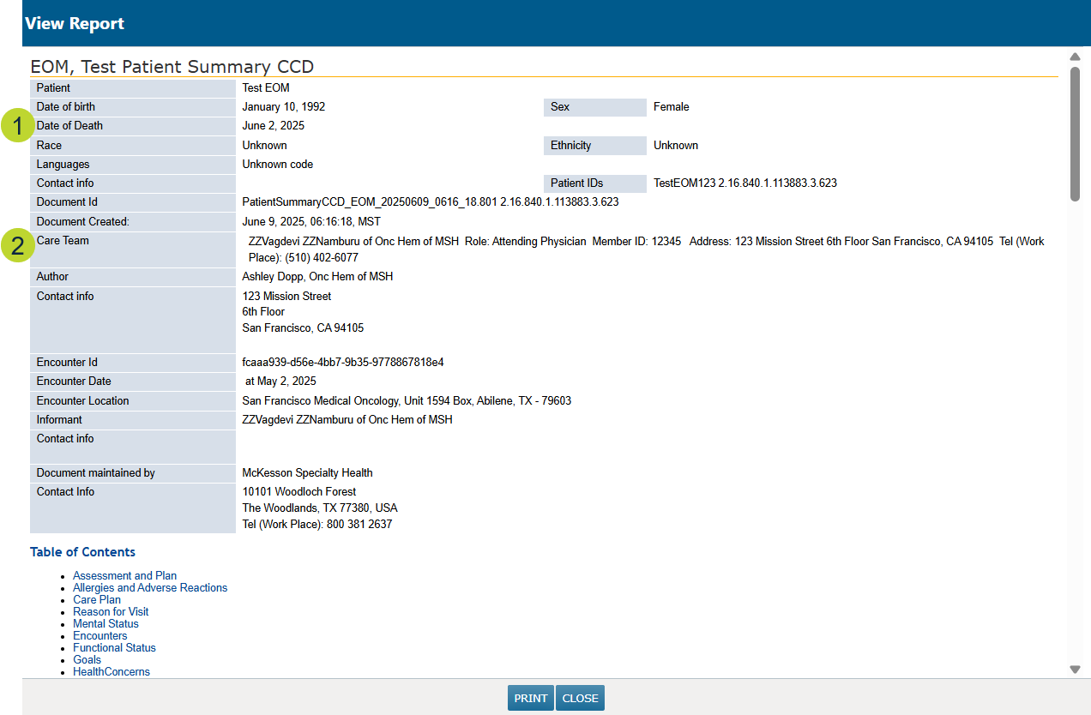
Task: Open the Reason for Visit link
Action: (111, 612)
